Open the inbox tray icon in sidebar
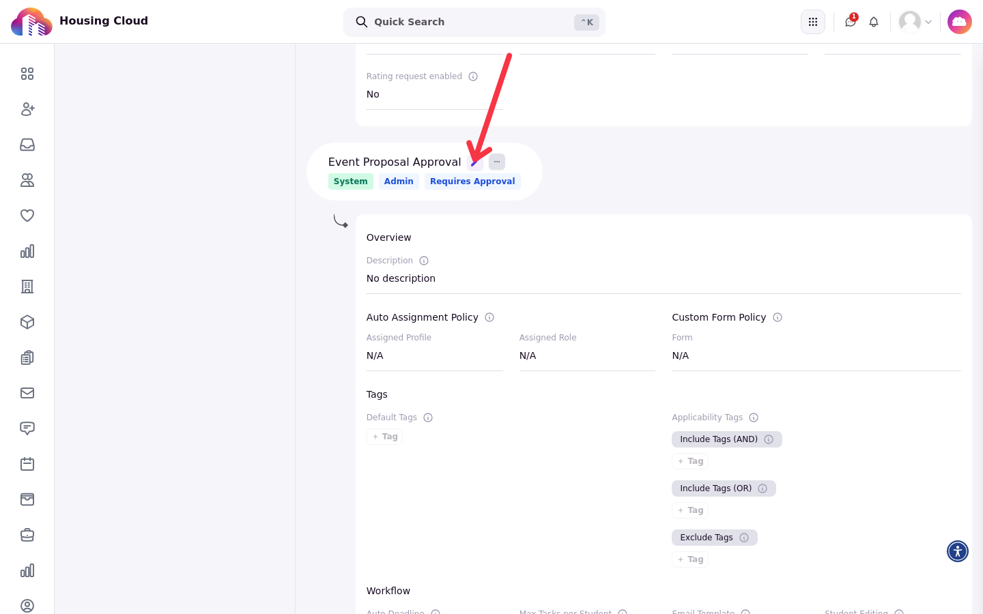 27,145
